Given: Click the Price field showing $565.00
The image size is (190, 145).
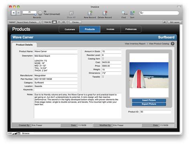Looking at the screenshot, I should [111, 66].
